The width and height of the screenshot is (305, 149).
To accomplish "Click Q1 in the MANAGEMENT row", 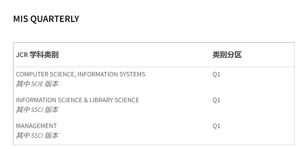I will (216, 126).
